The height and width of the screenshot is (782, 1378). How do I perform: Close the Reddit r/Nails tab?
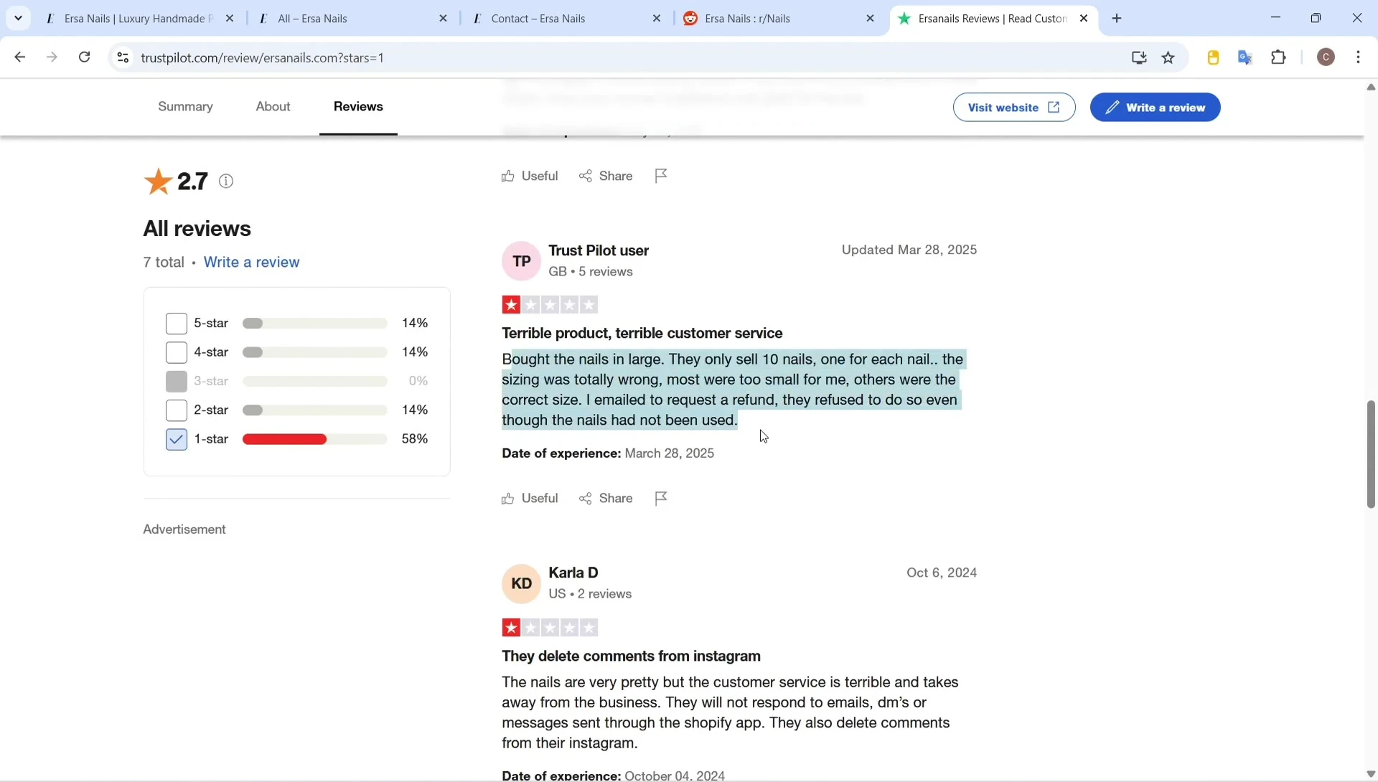(x=871, y=19)
